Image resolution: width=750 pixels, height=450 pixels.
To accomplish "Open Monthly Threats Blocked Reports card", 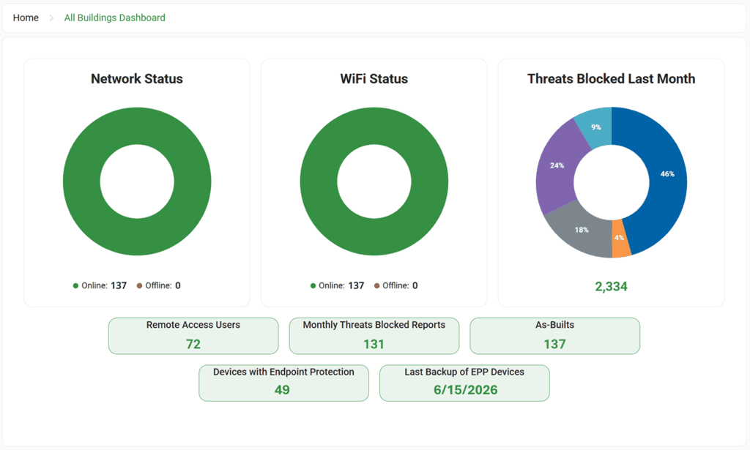I will click(x=374, y=336).
